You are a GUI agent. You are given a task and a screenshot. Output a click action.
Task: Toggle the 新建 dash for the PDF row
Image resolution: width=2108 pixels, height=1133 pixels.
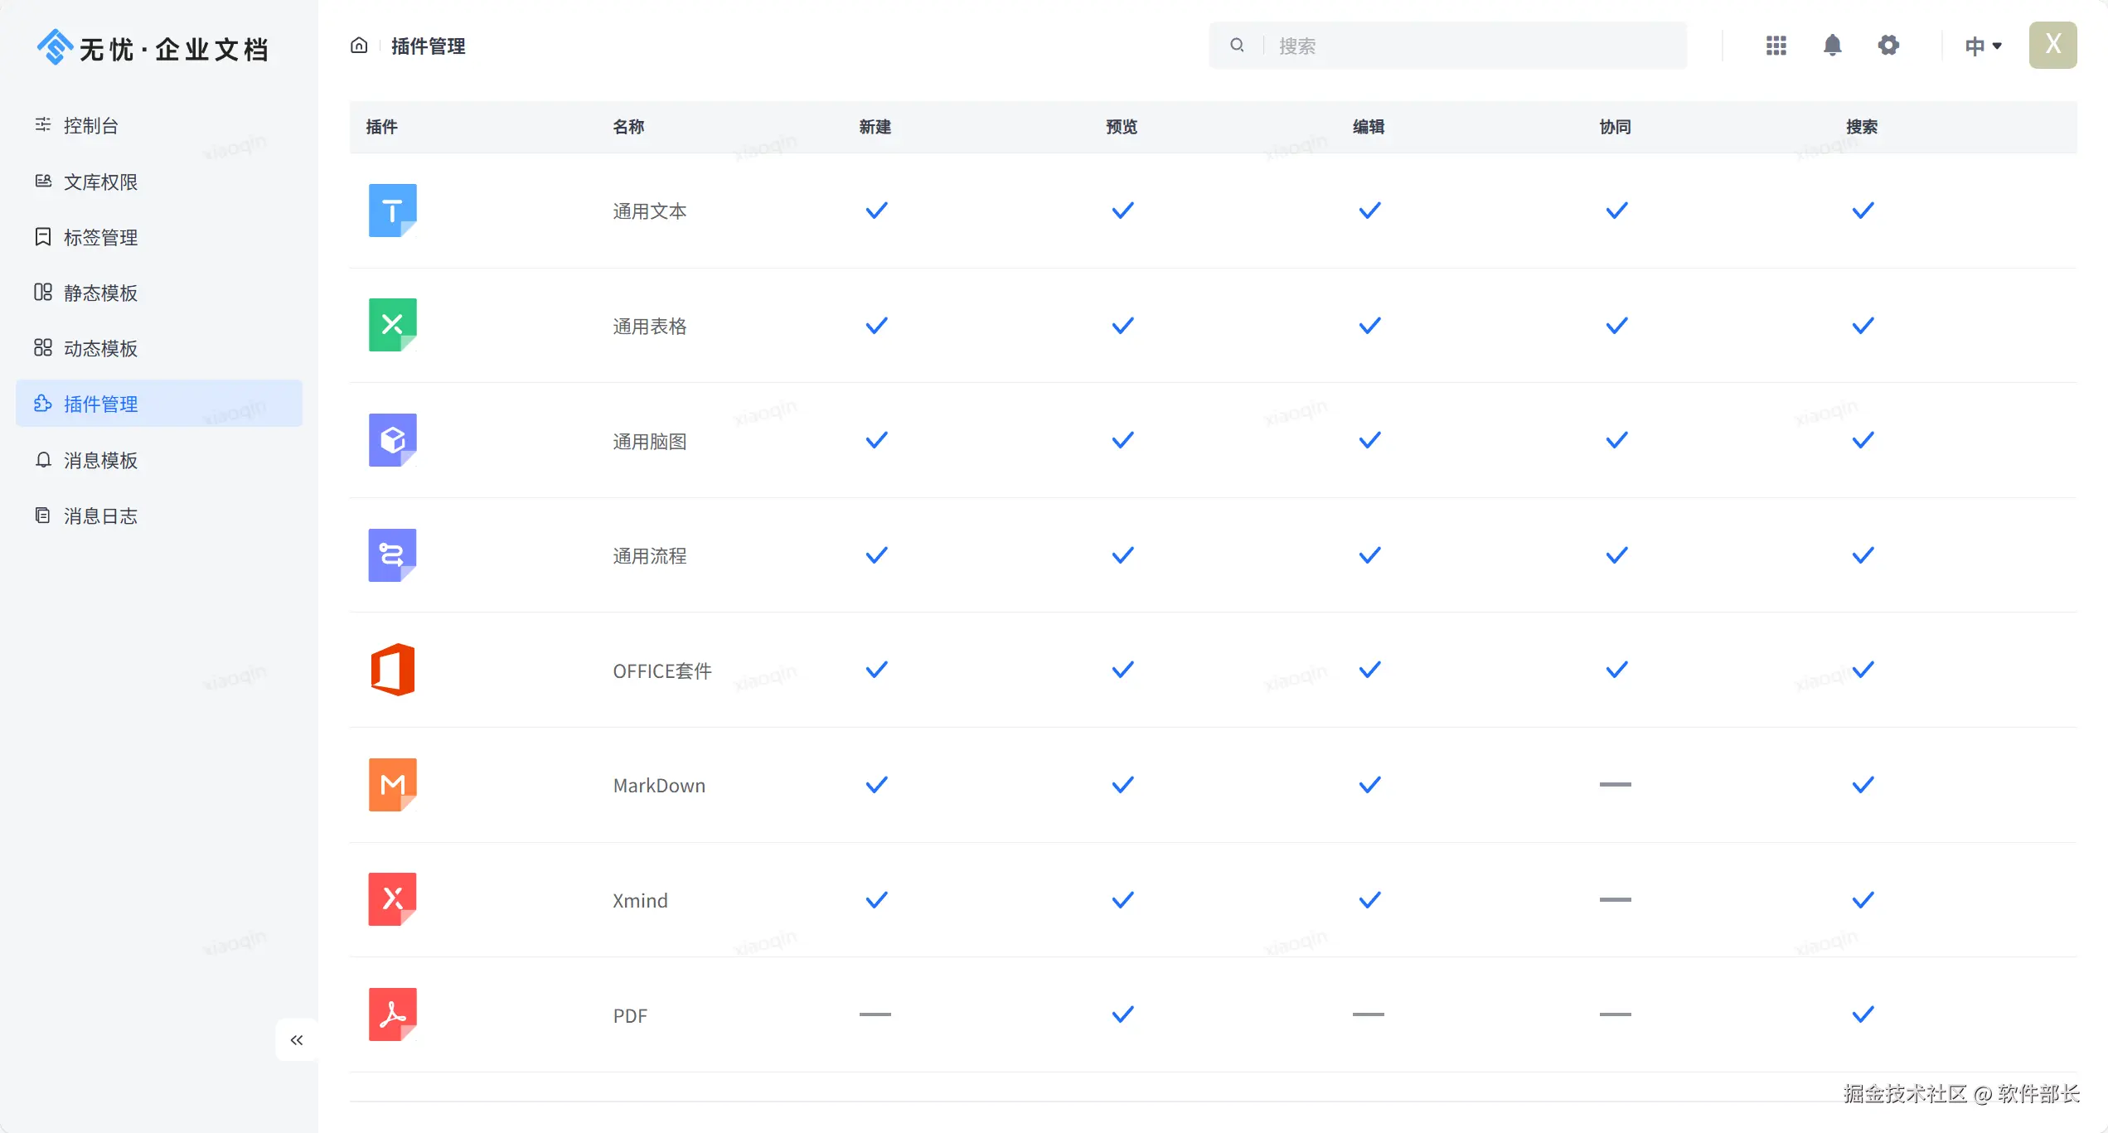pos(875,1014)
